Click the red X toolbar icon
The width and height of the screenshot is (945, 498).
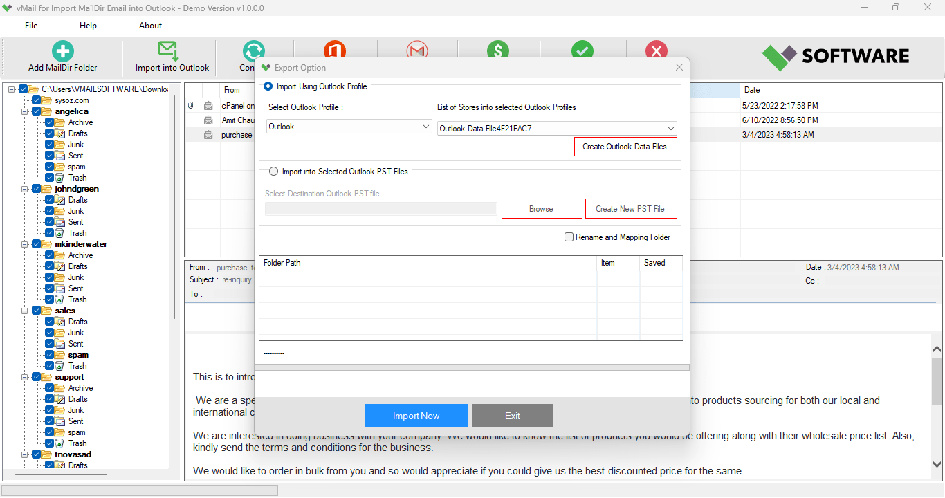tap(656, 50)
